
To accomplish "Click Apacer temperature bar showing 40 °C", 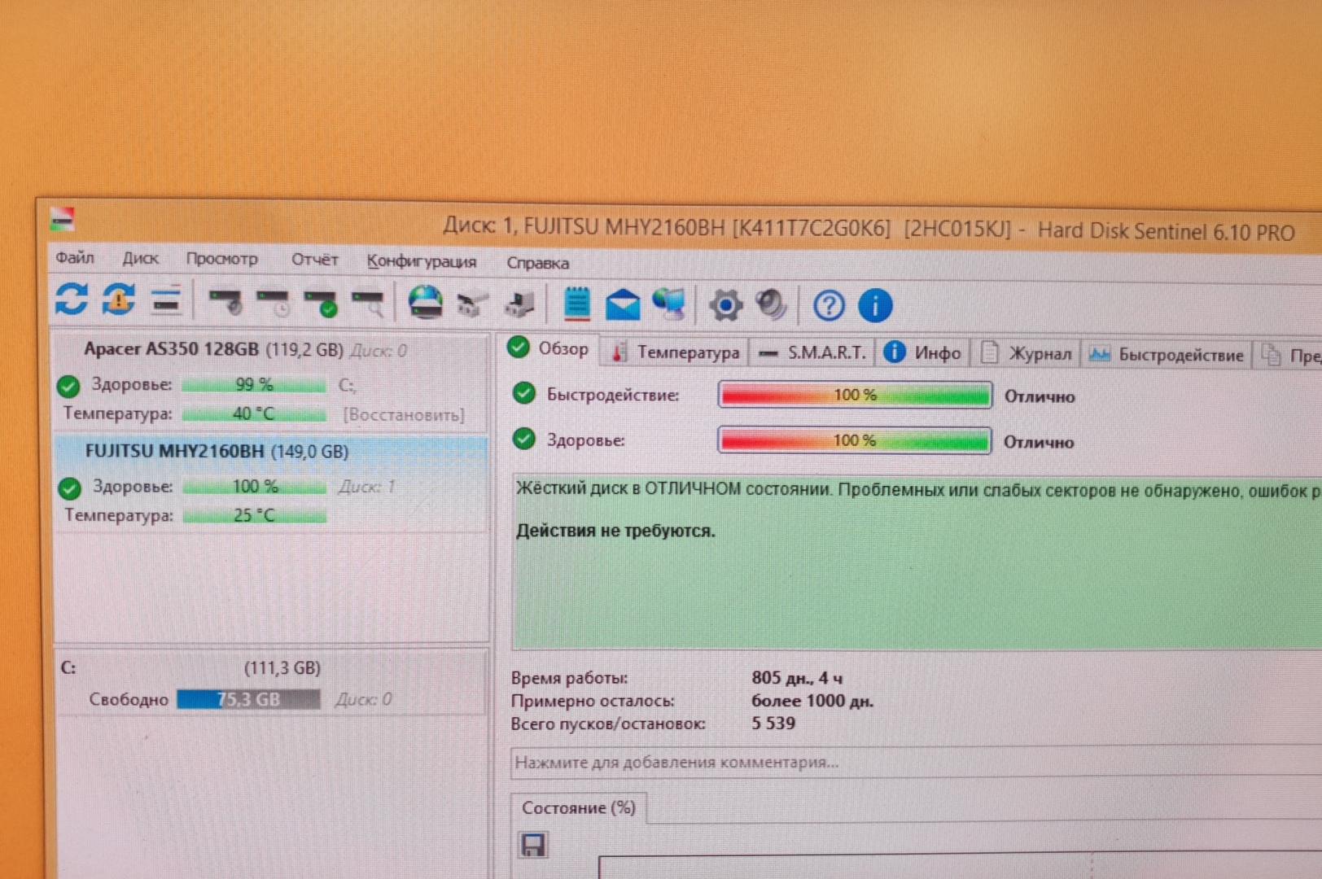I will pyautogui.click(x=254, y=413).
